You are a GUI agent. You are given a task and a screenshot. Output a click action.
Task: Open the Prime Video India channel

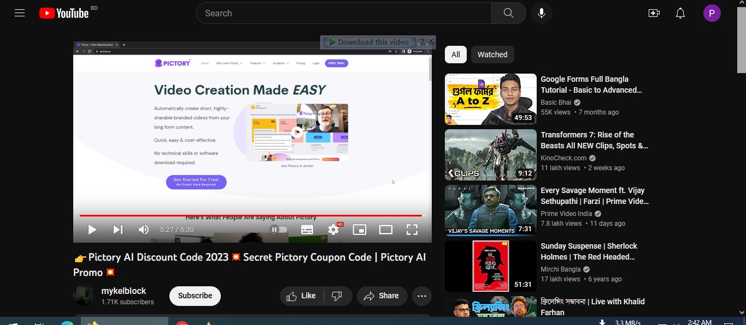566,214
